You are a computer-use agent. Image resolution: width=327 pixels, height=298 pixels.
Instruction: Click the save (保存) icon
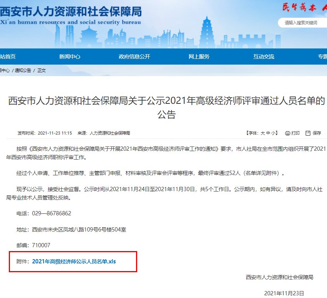[x=308, y=133]
